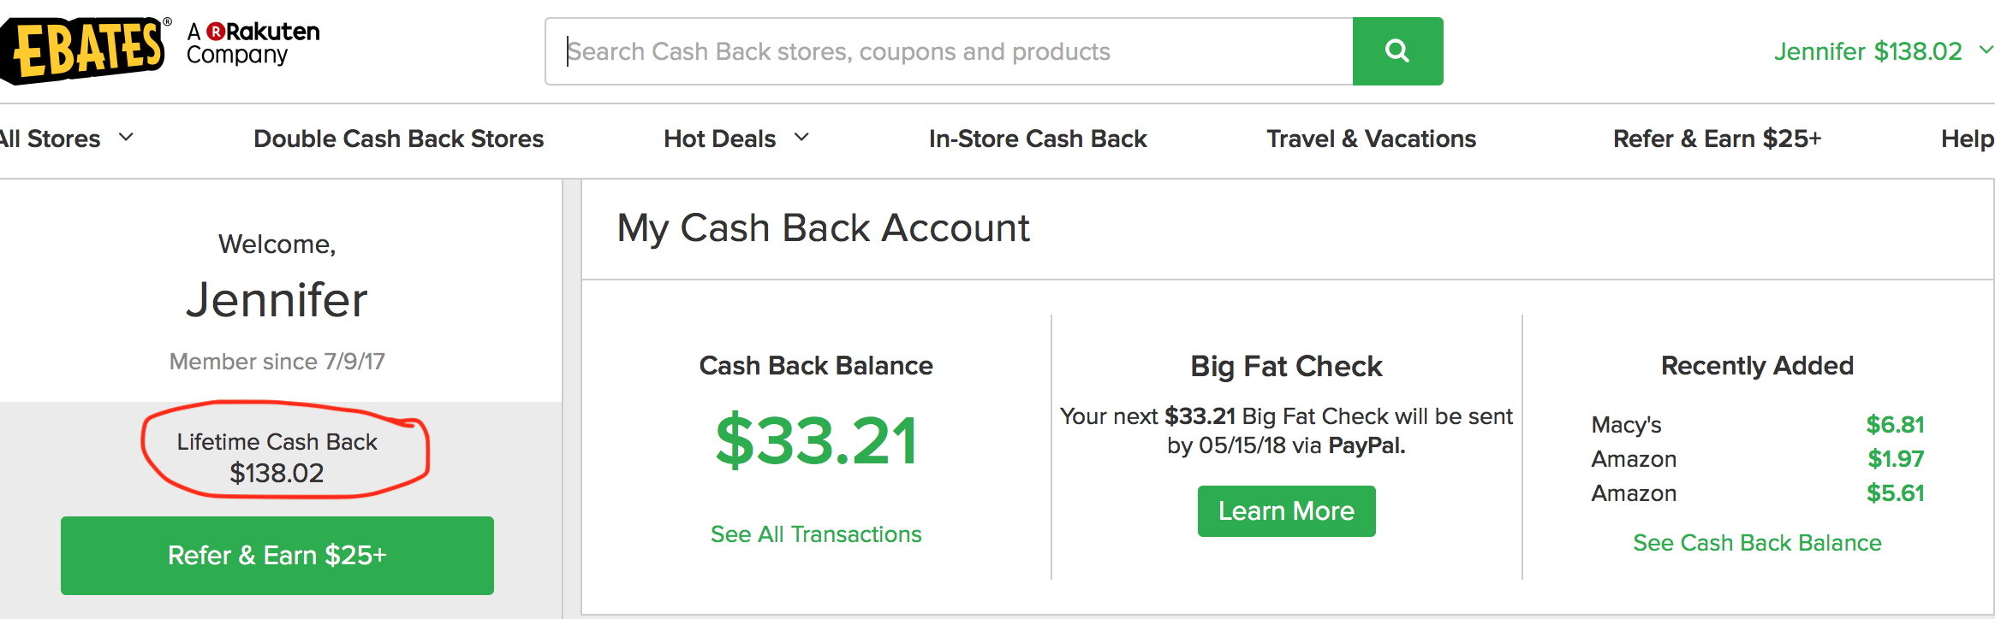Screen dimensions: 1995x619
Task: Click the Rakuten Company logo
Action: tap(253, 43)
